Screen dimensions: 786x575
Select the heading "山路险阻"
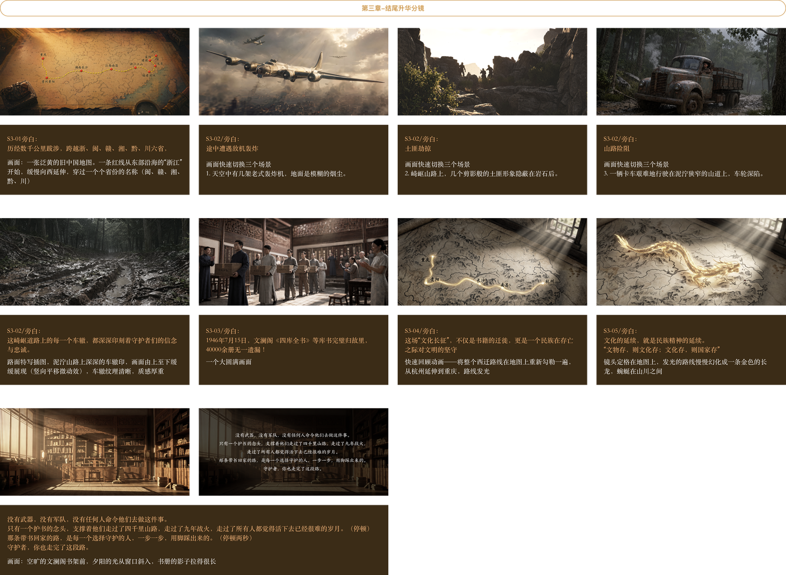[x=617, y=149]
